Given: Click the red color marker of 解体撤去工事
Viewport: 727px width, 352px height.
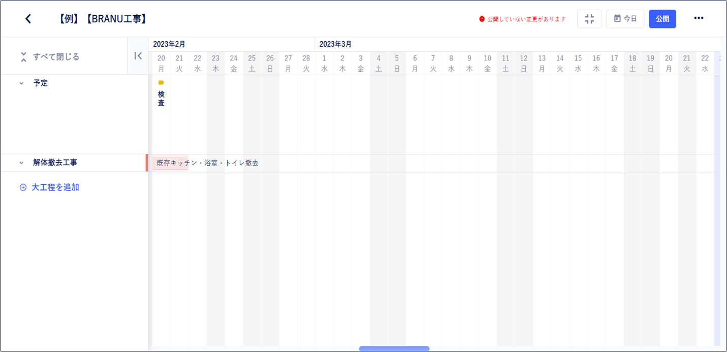Looking at the screenshot, I should click(147, 163).
